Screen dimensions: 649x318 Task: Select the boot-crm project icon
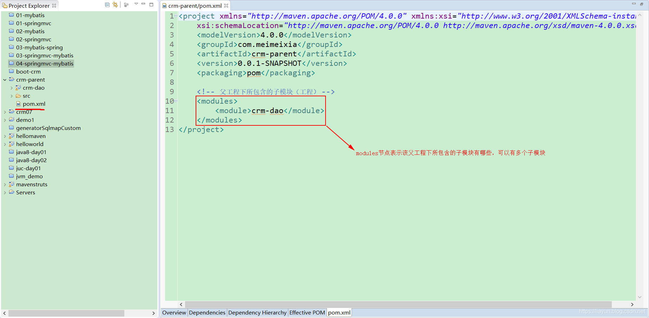[x=12, y=71]
